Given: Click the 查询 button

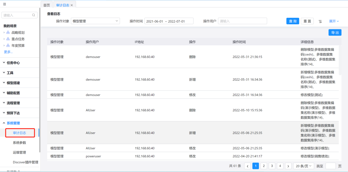Looking at the screenshot, I should (293, 21).
